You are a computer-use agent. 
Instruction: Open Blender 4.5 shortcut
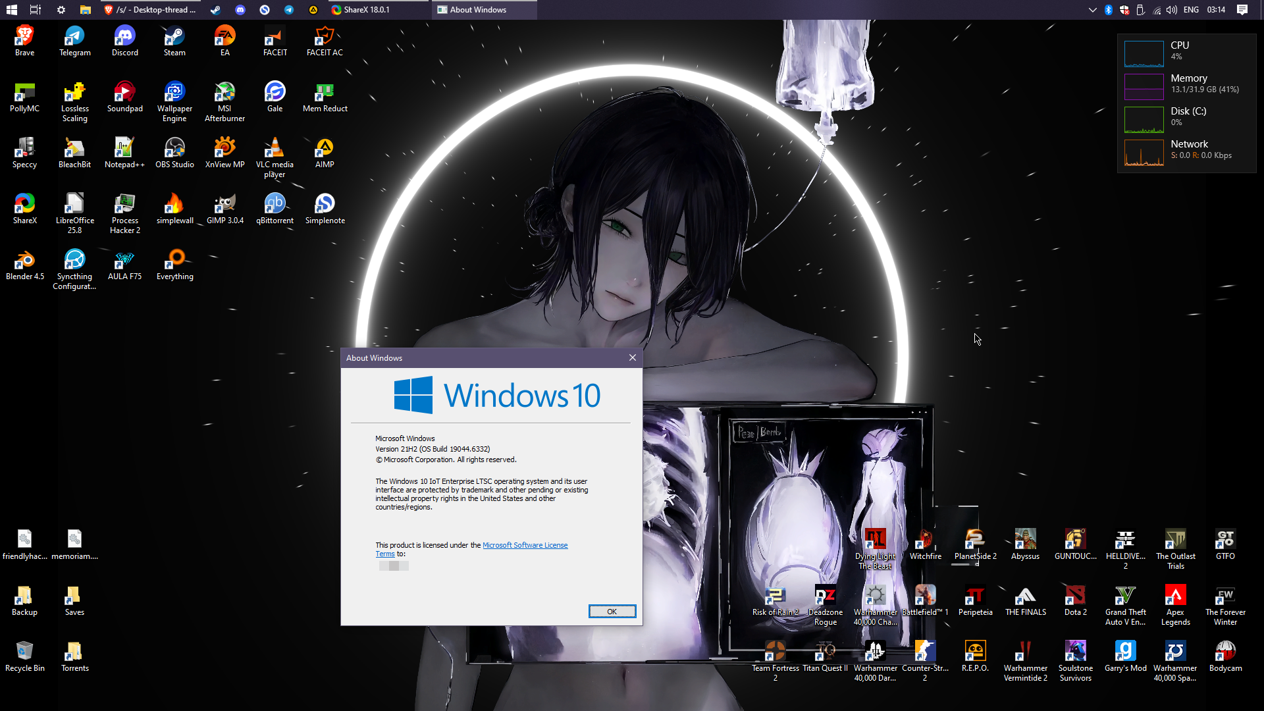24,261
